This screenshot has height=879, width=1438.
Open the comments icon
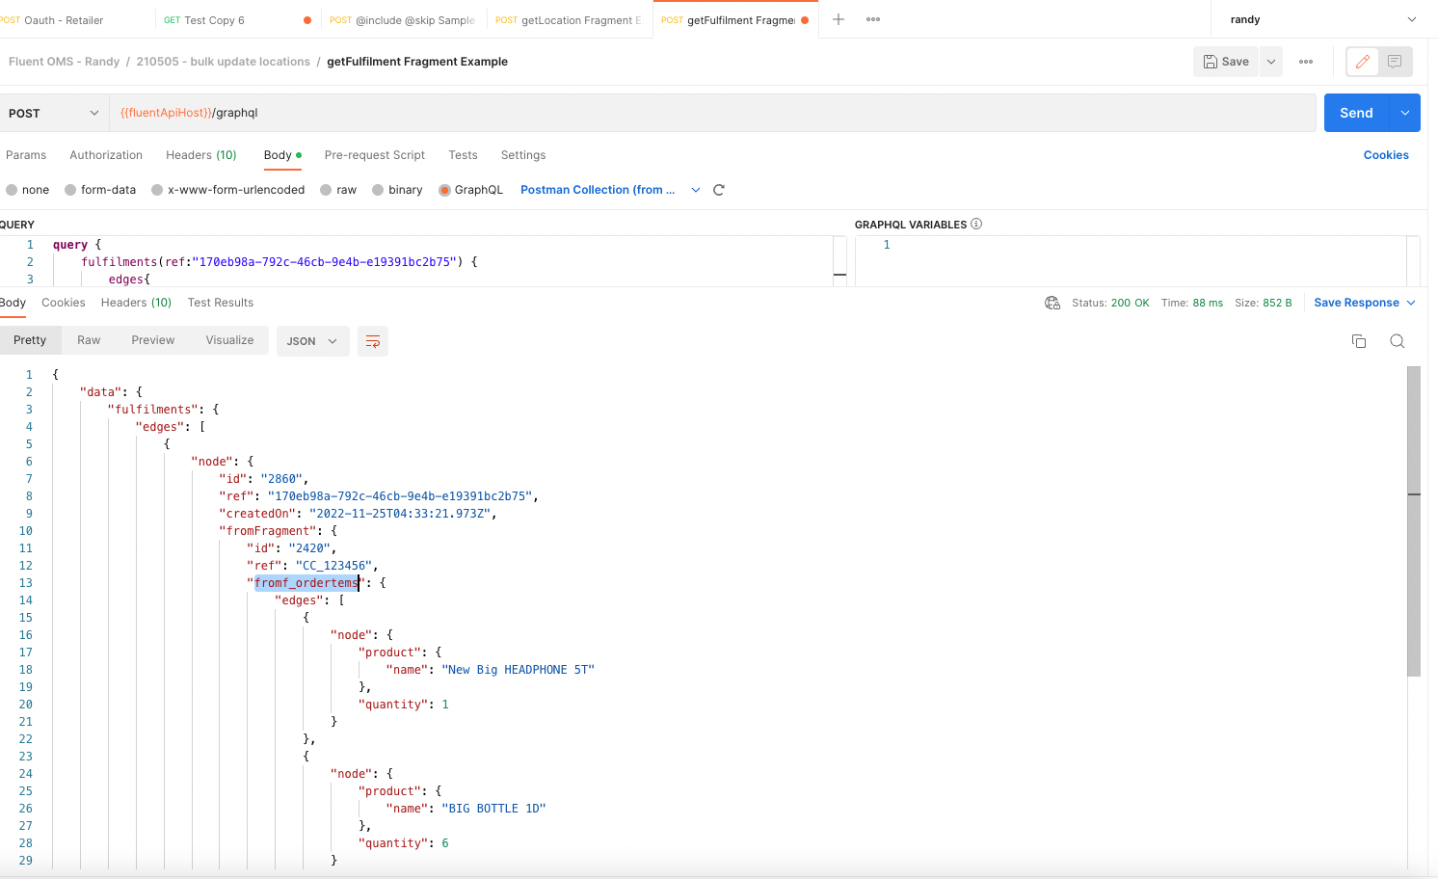click(x=1395, y=62)
